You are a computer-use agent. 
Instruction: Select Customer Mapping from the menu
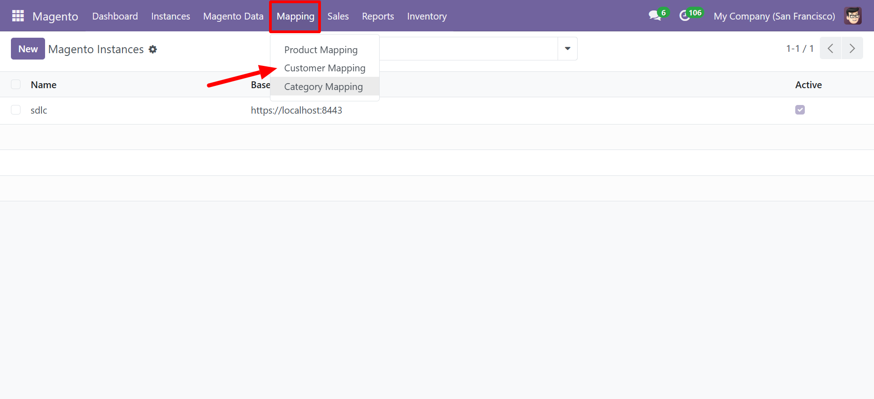click(x=325, y=68)
